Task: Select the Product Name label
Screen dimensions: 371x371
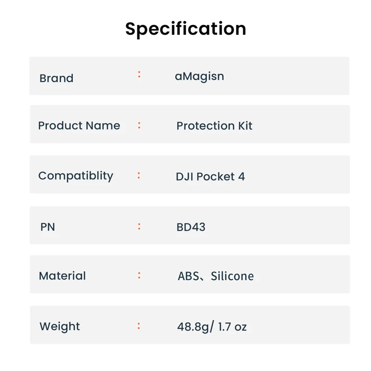Action: point(79,126)
